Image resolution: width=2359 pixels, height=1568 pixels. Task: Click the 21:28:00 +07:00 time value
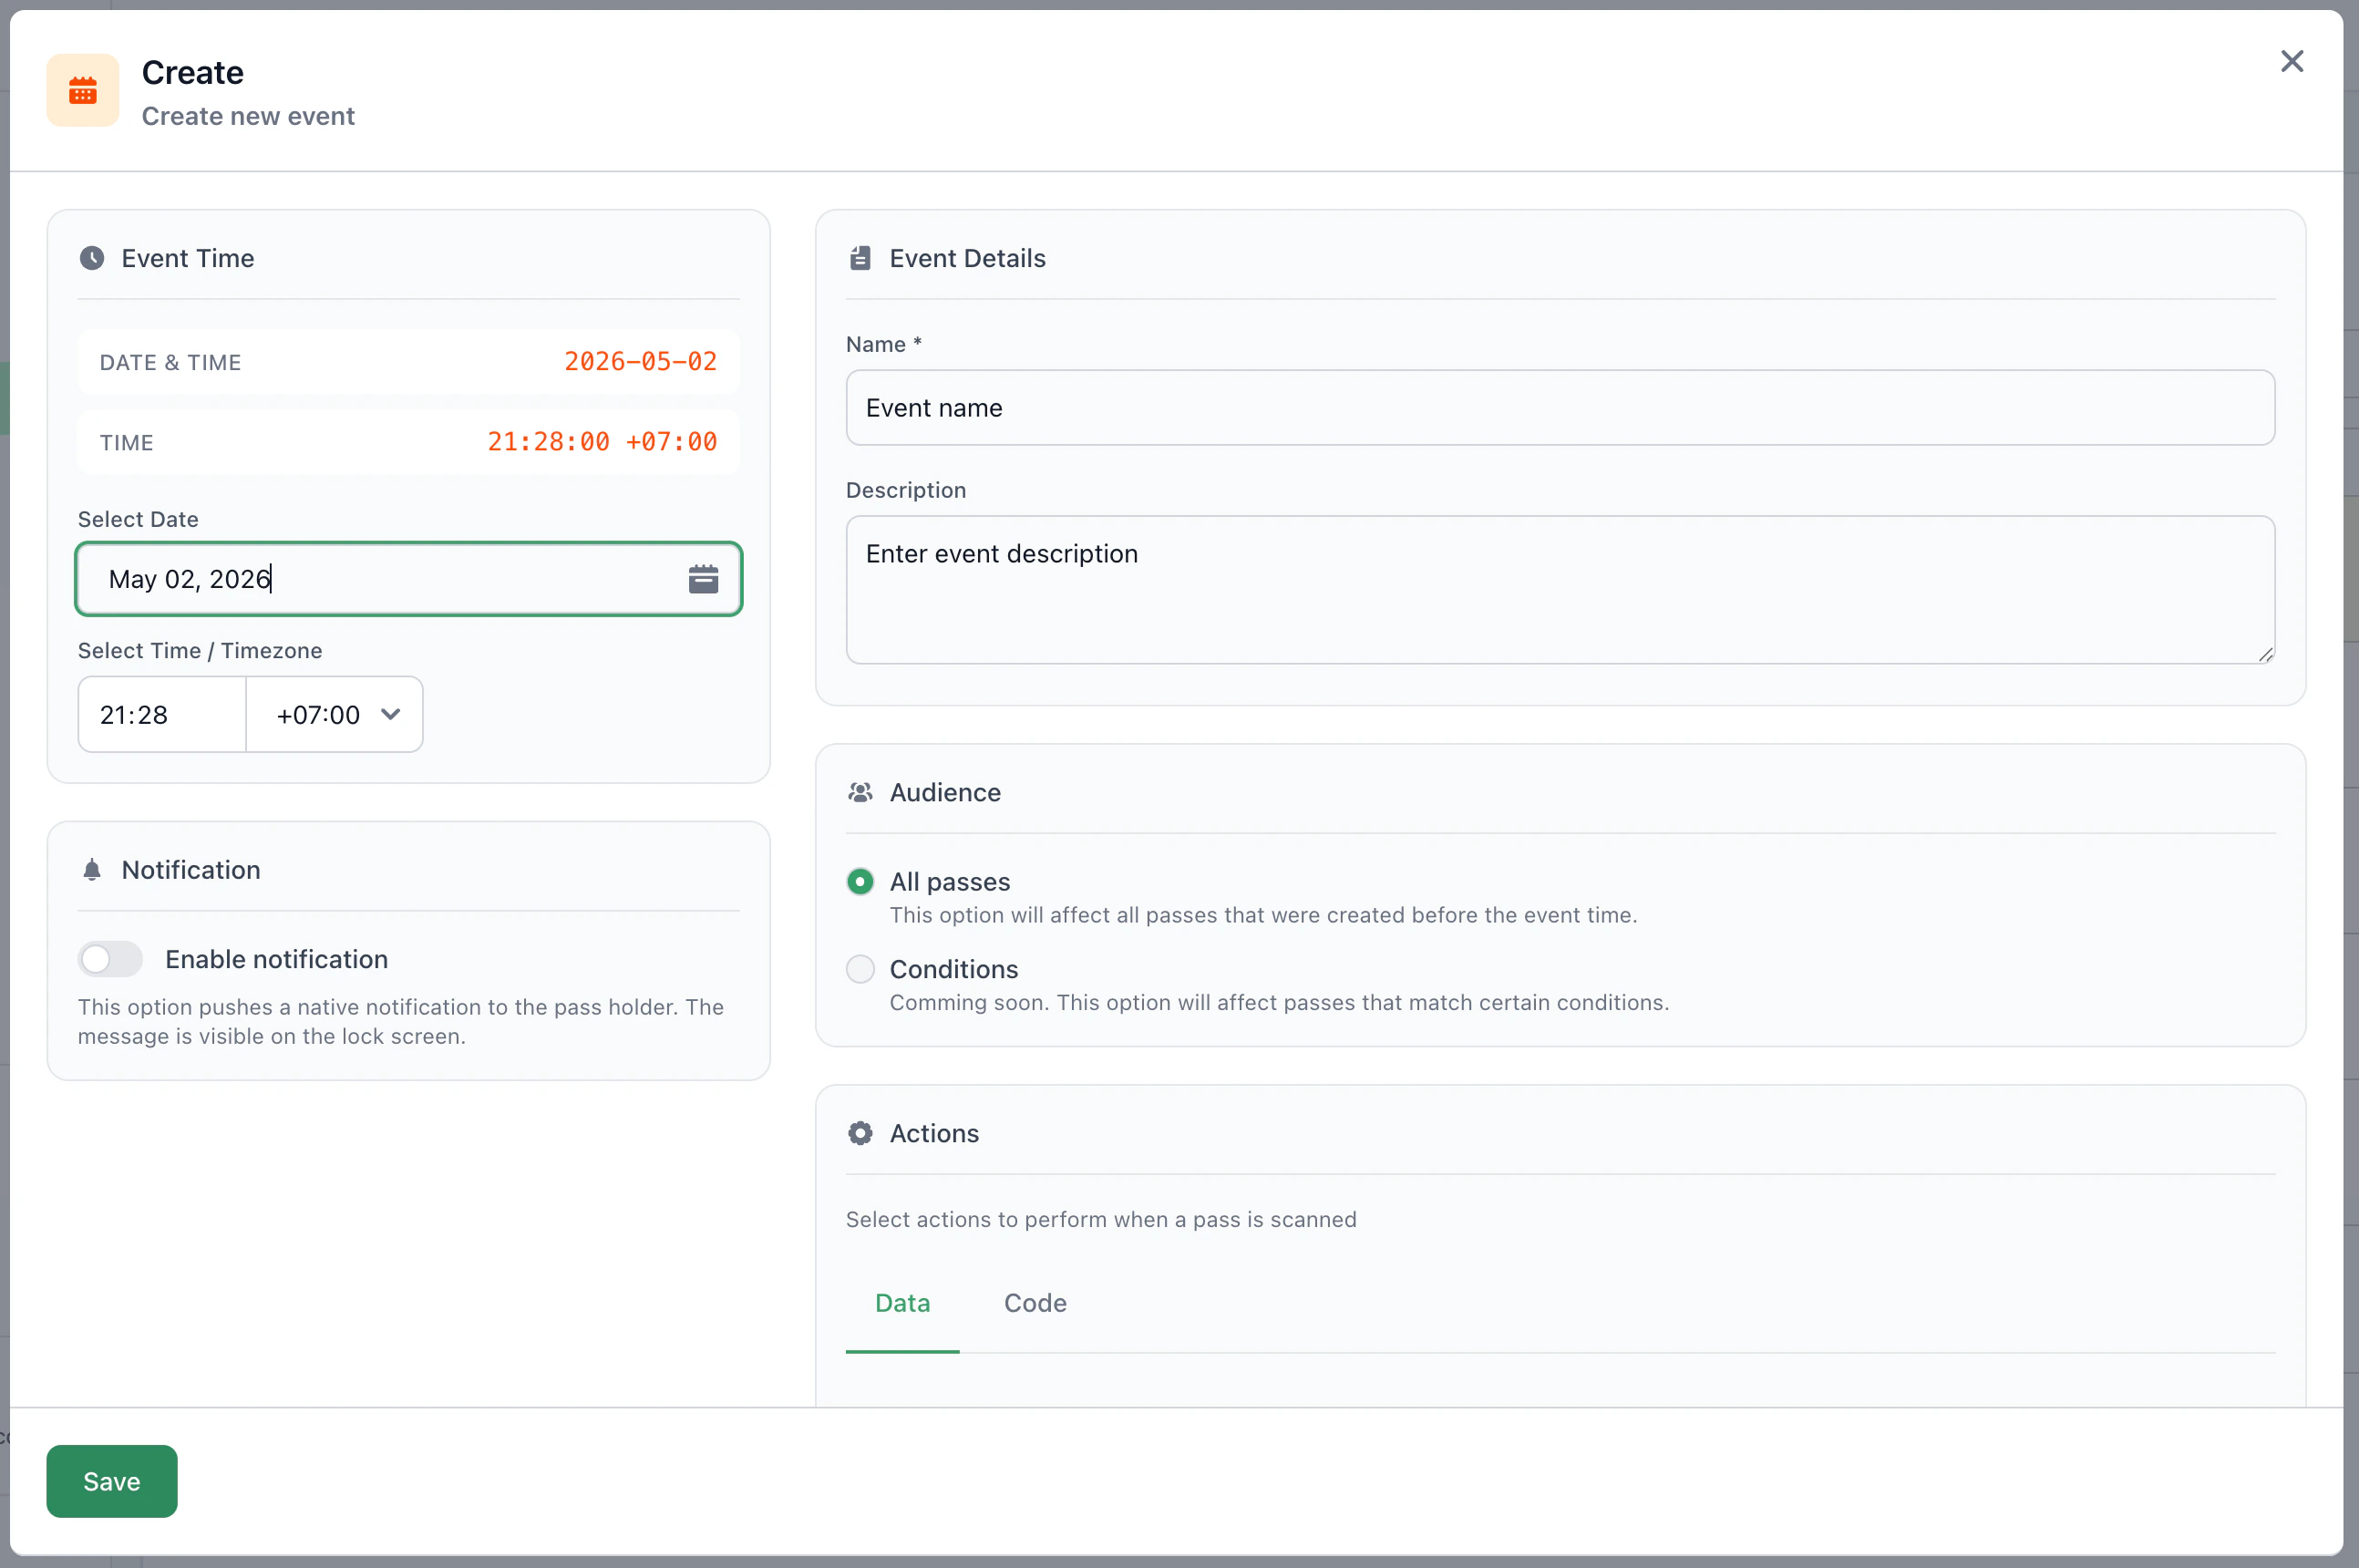coord(602,441)
